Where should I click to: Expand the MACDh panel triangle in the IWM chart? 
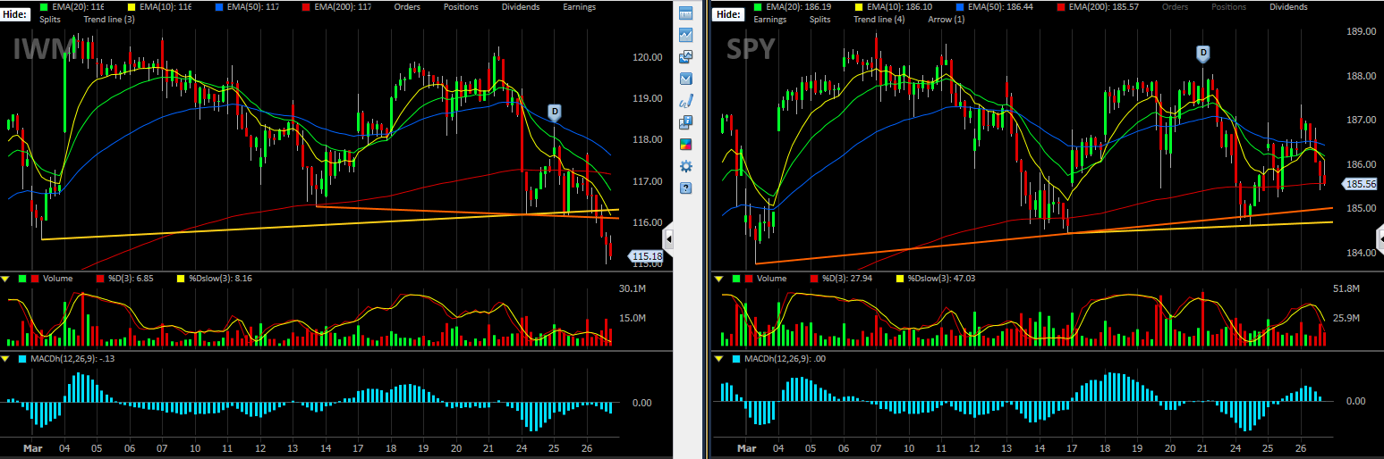tap(6, 359)
